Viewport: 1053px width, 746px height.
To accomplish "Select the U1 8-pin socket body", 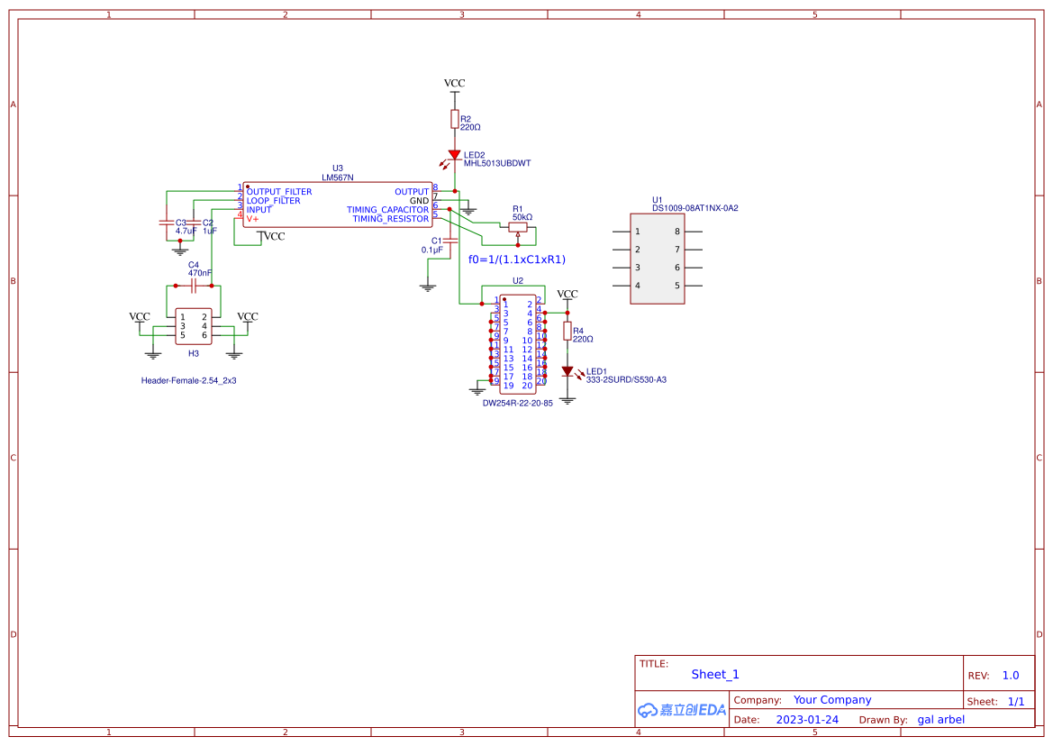I will pos(657,259).
